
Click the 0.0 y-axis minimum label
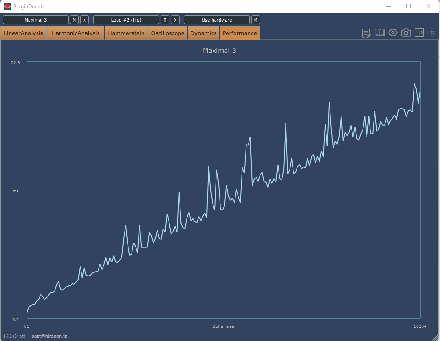16,320
